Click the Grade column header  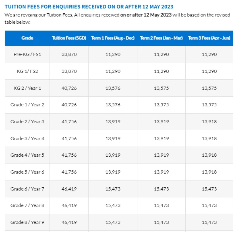click(27, 38)
